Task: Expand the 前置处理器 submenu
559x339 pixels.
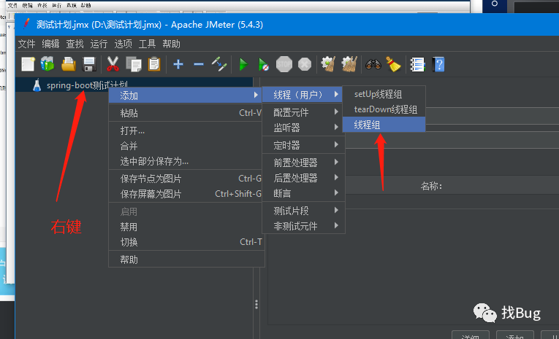Action: [303, 163]
